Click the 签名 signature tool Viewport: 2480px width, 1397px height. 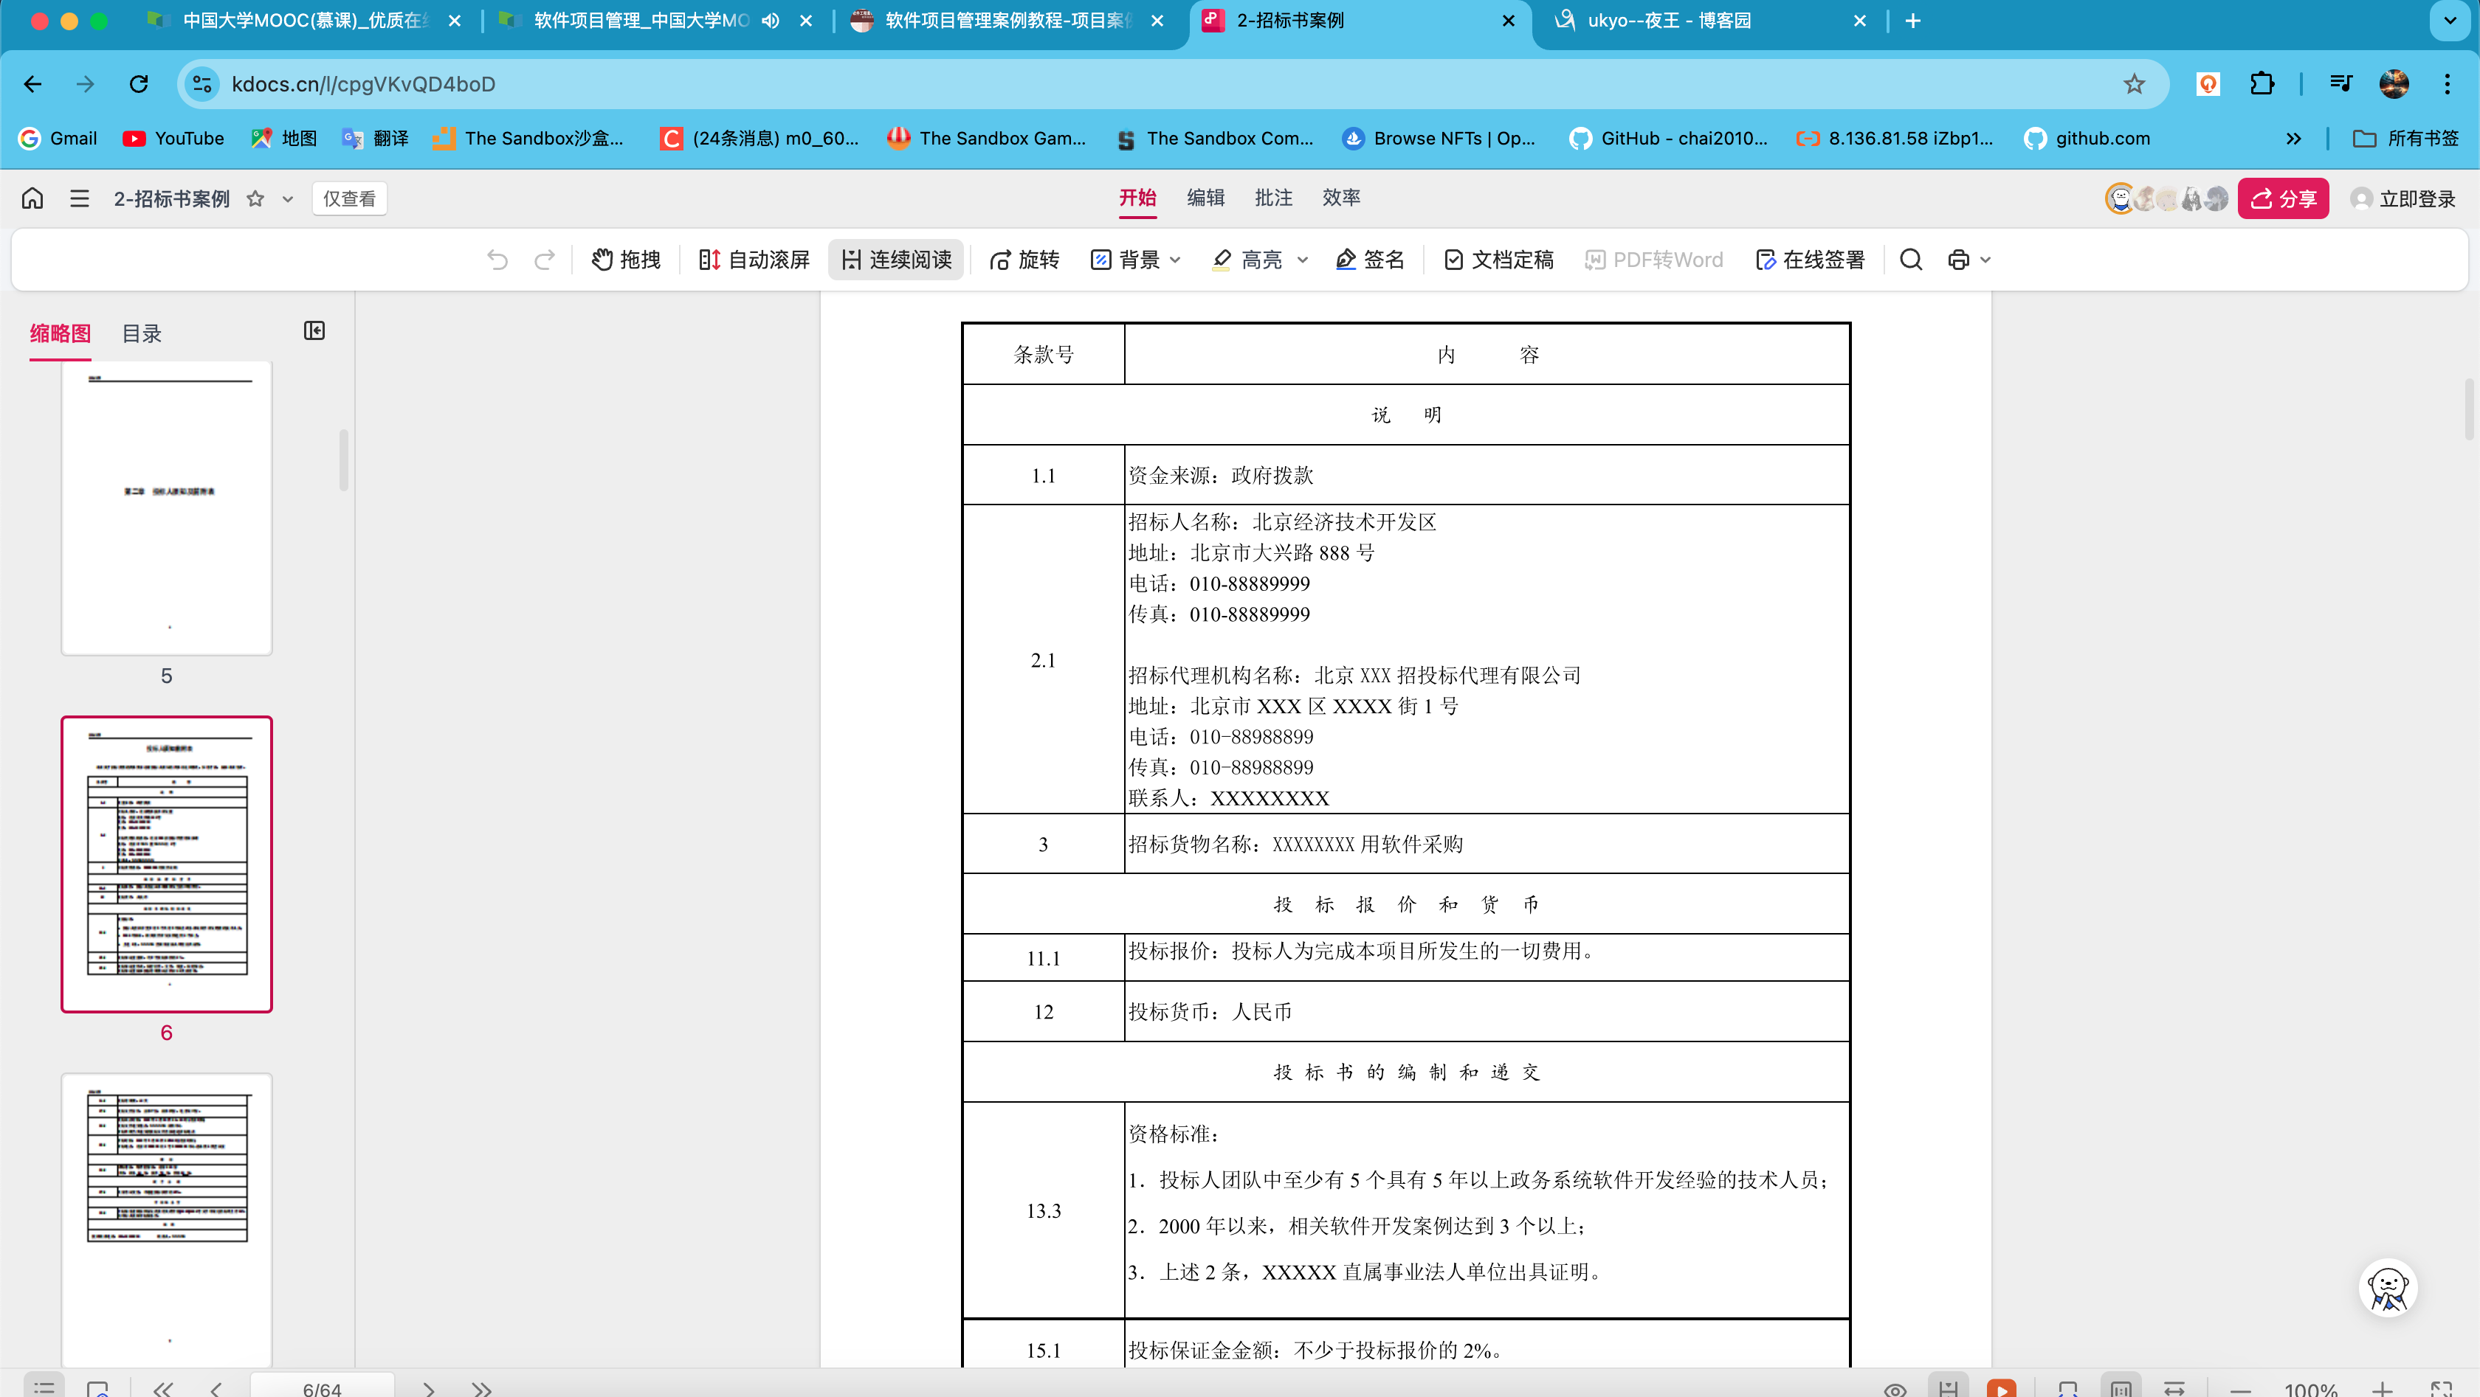[1370, 260]
